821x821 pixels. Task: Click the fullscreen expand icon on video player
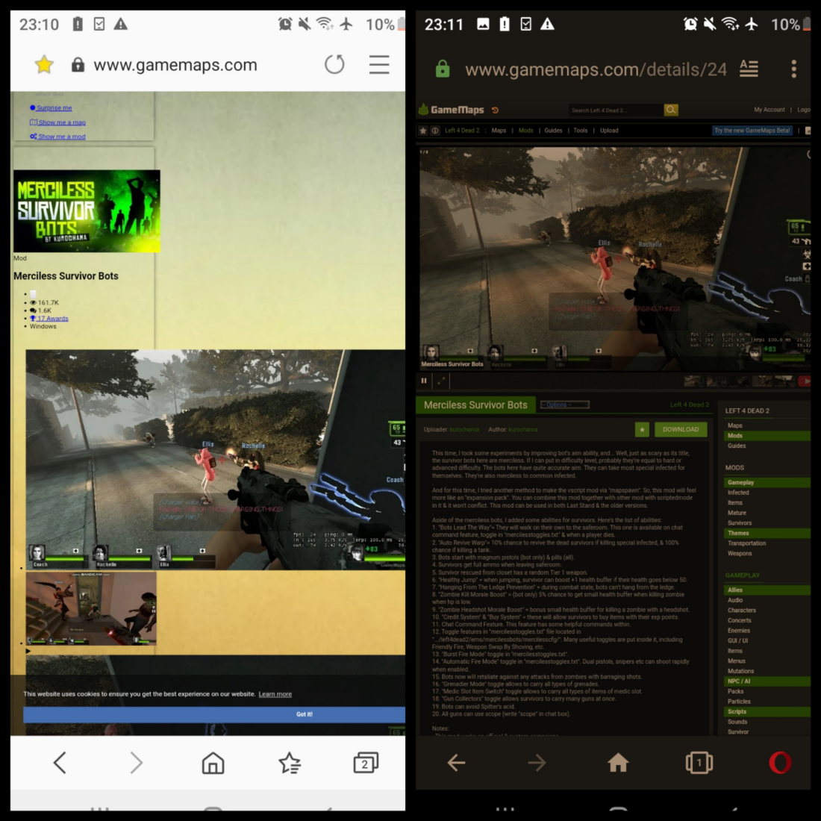(x=442, y=381)
